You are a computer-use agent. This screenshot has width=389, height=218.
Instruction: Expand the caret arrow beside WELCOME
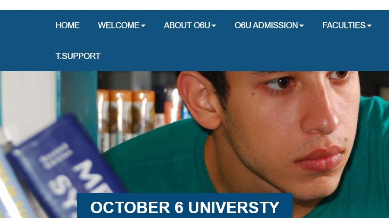point(143,26)
